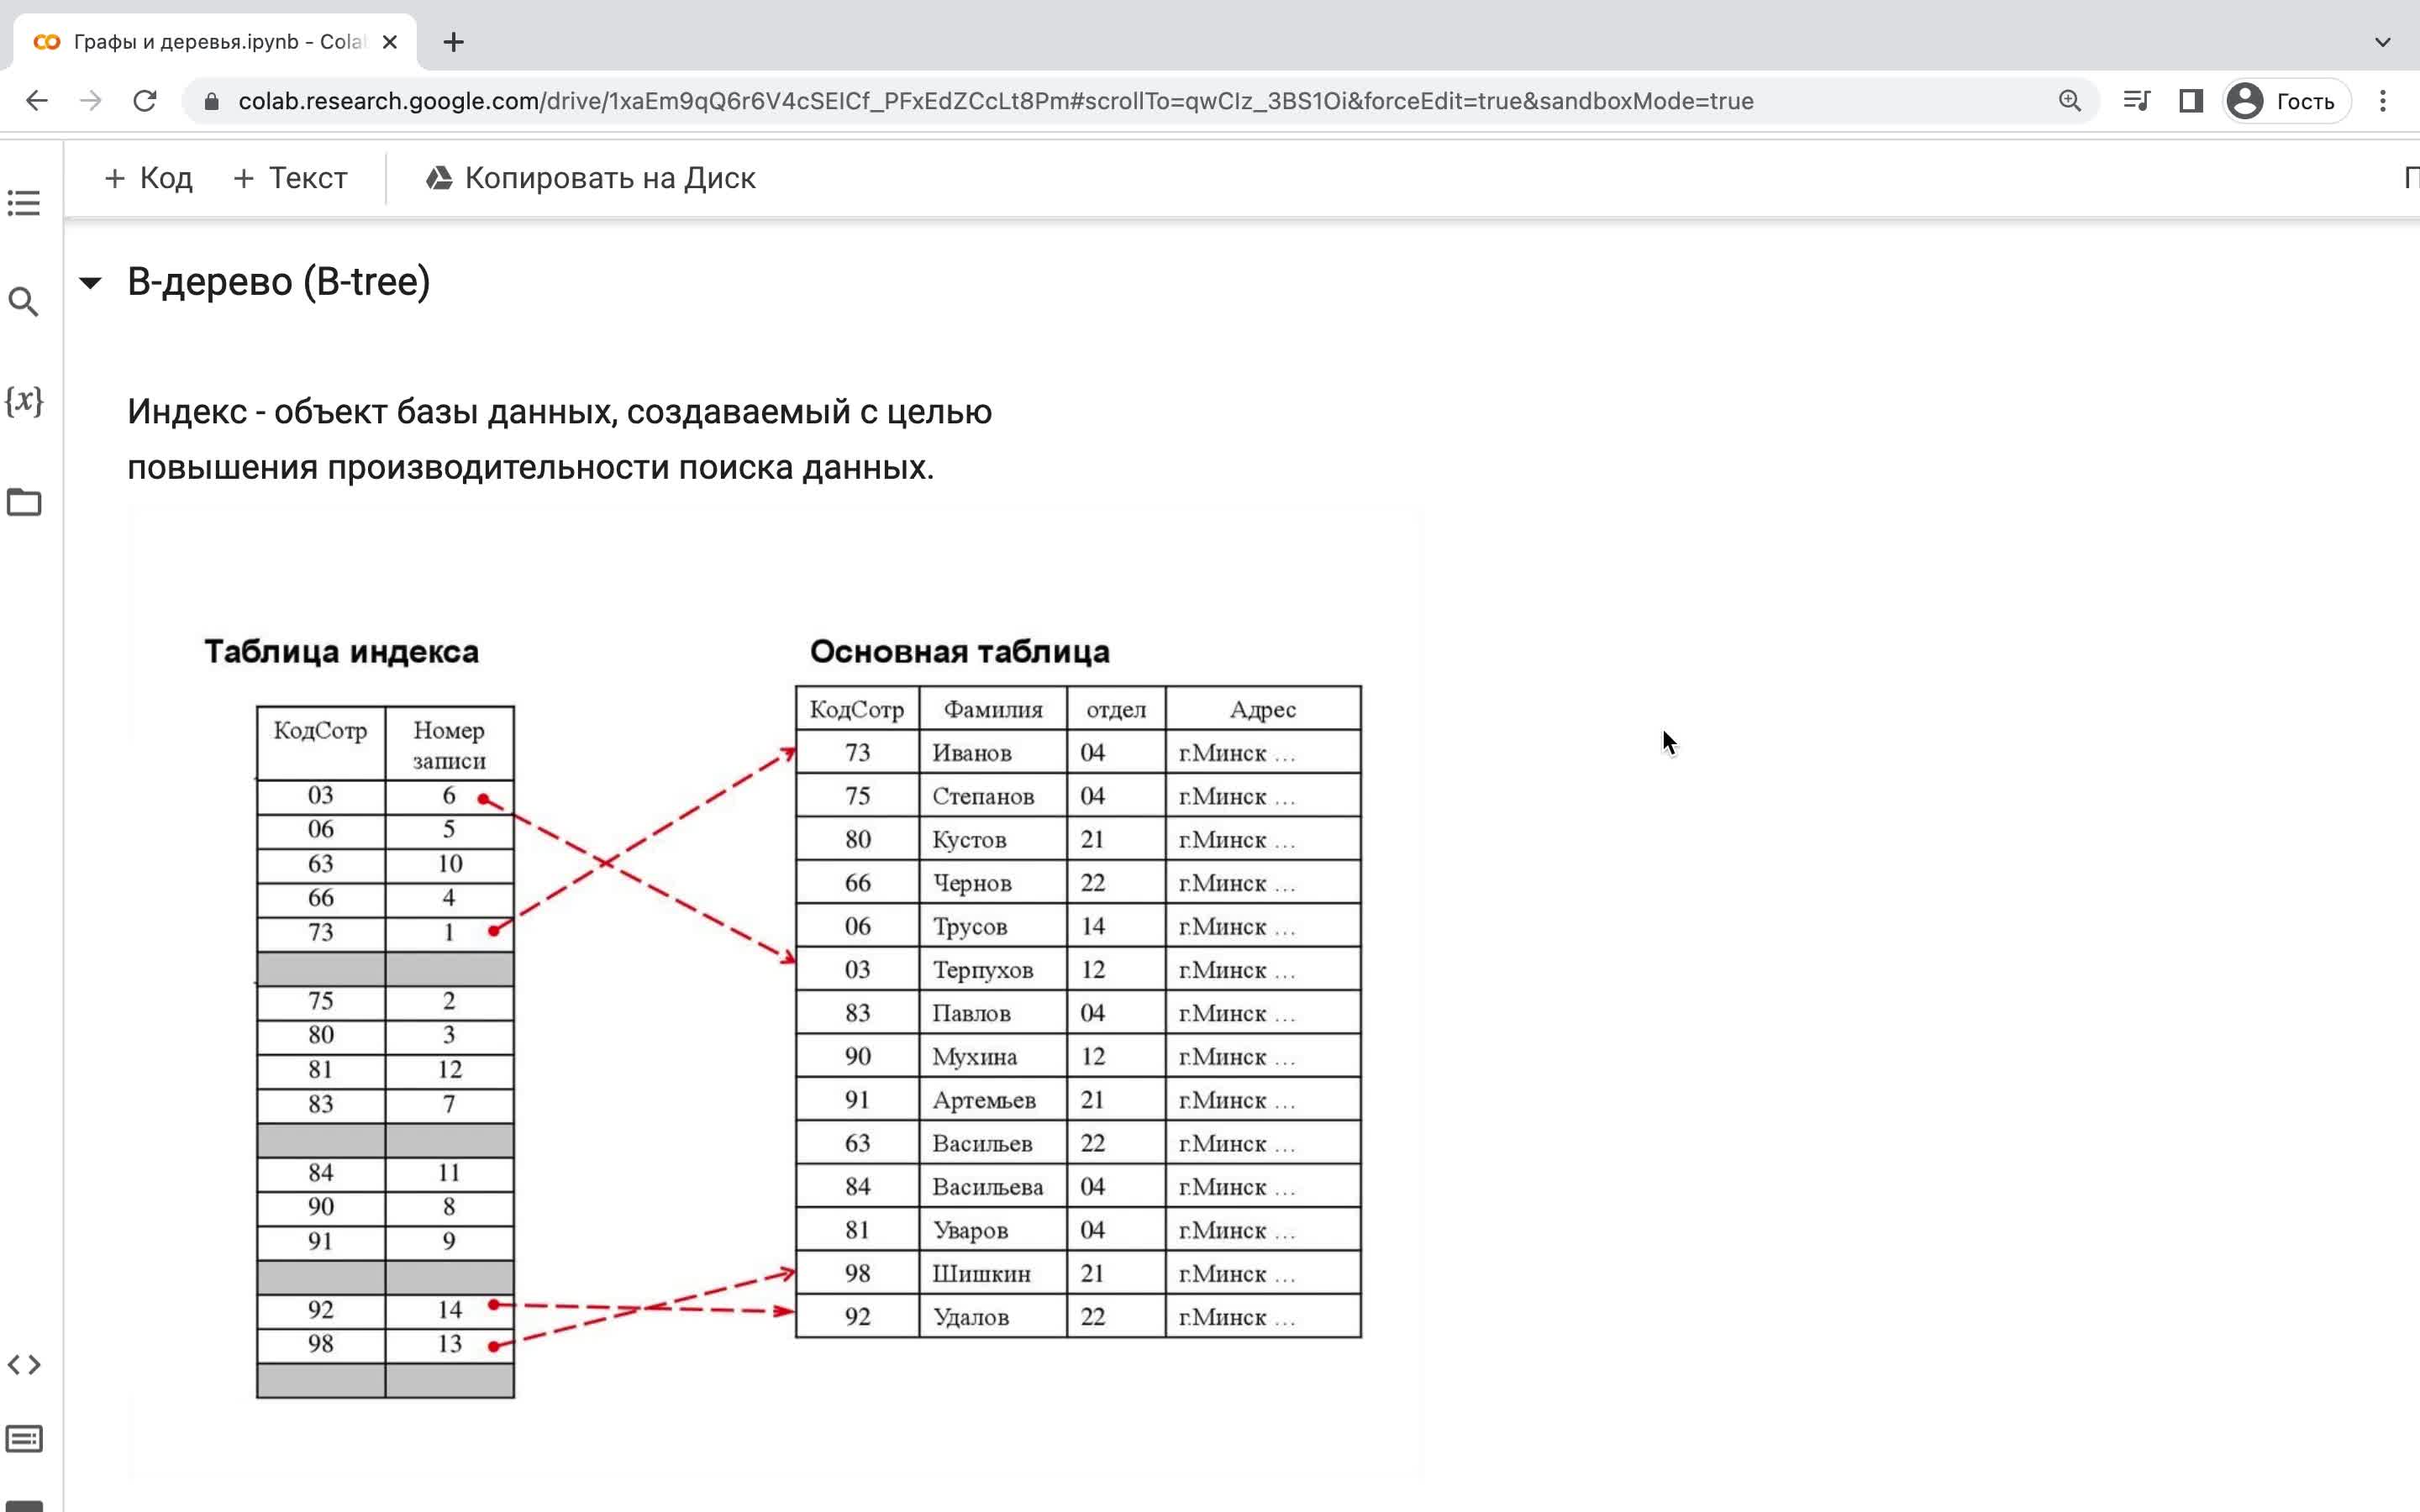The width and height of the screenshot is (2420, 1512).
Task: Open the Гость profile button
Action: pyautogui.click(x=2287, y=101)
